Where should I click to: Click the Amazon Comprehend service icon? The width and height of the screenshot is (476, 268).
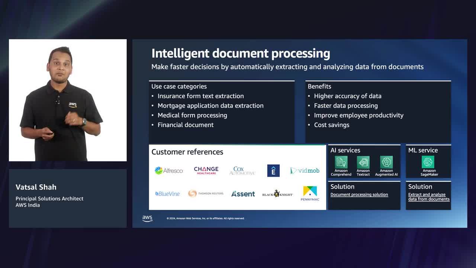point(341,162)
